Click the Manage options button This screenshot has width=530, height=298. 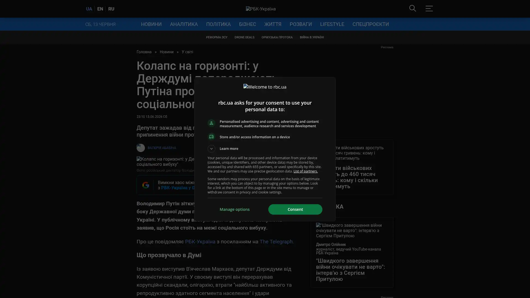[235, 209]
